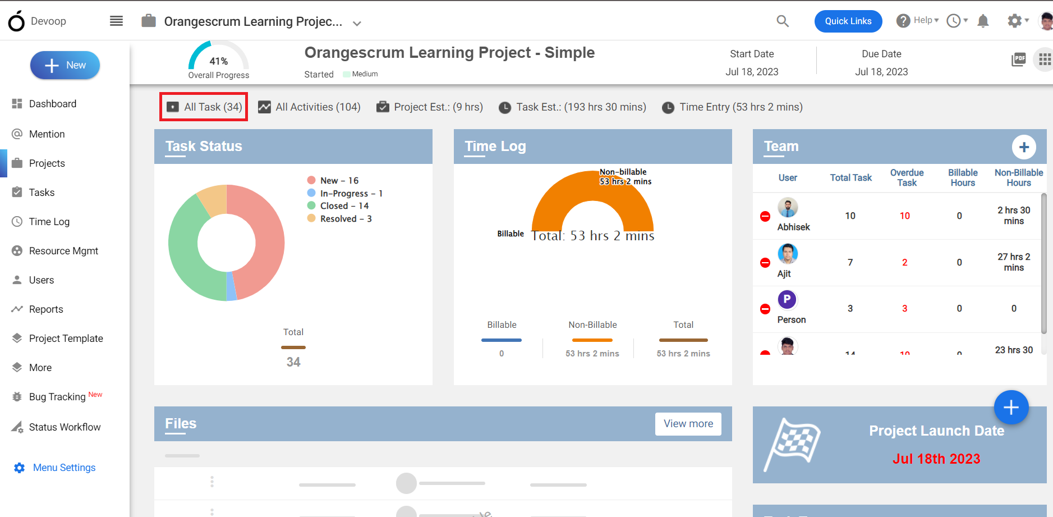Click the Resource Mgmt icon
This screenshot has height=517, width=1053.
pyautogui.click(x=17, y=251)
